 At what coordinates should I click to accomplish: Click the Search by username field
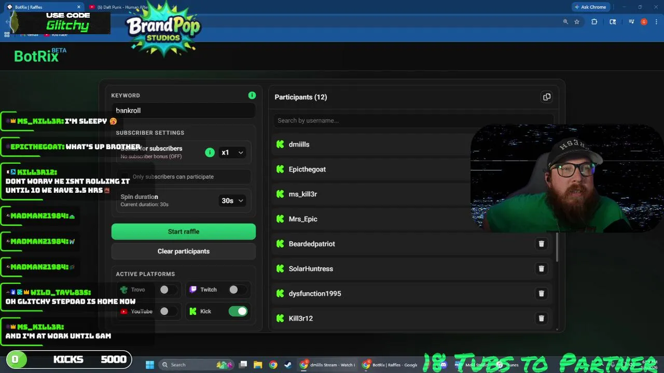point(413,120)
